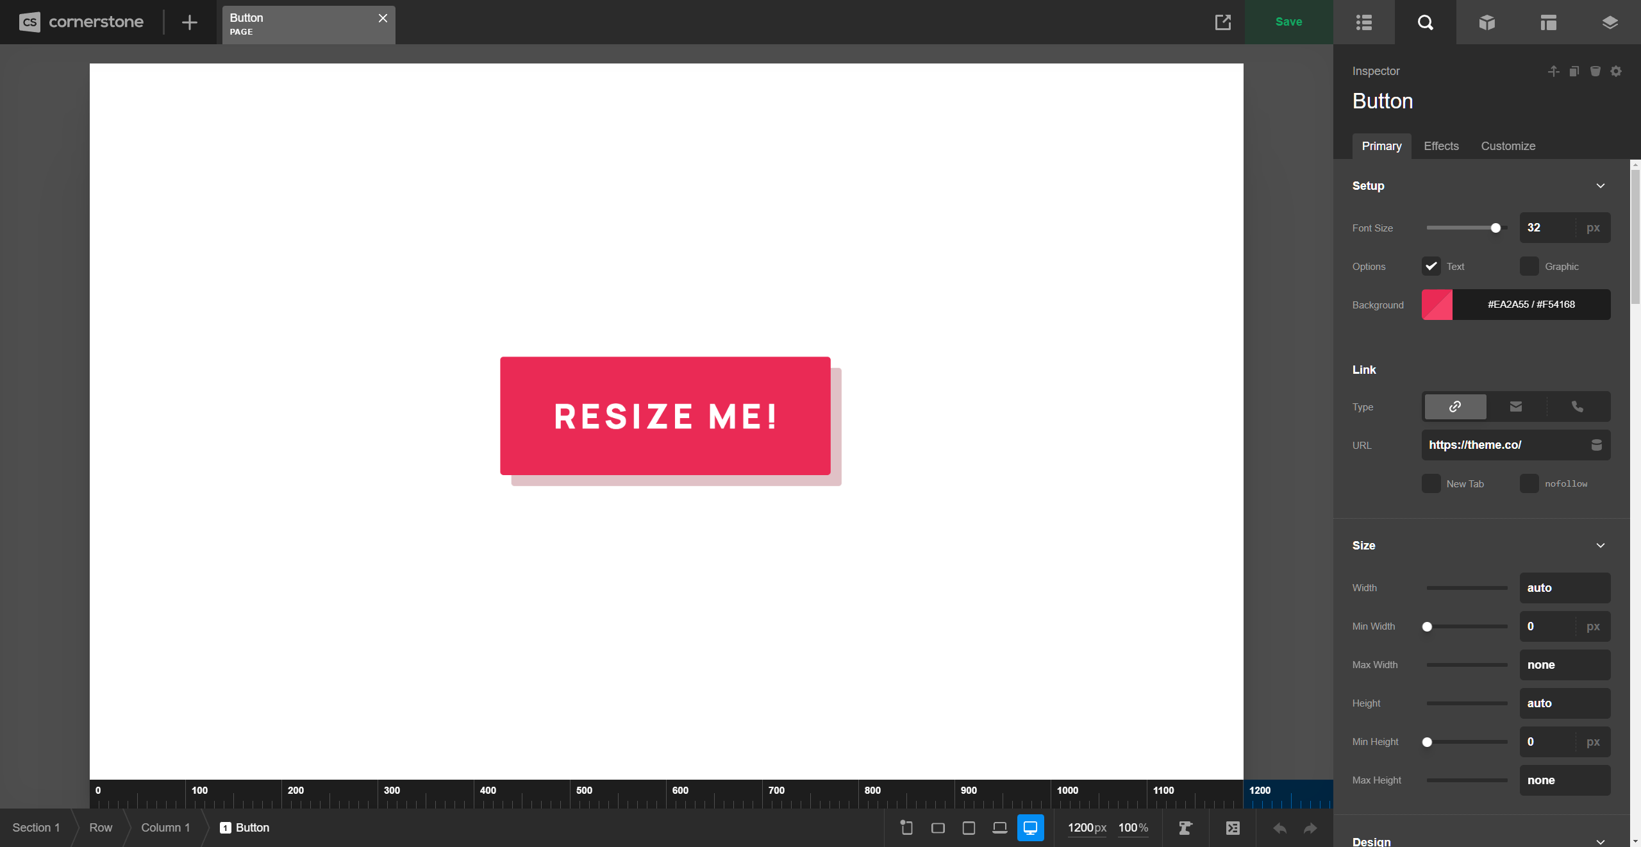Switch to the Layouts panel icon

coord(1547,22)
